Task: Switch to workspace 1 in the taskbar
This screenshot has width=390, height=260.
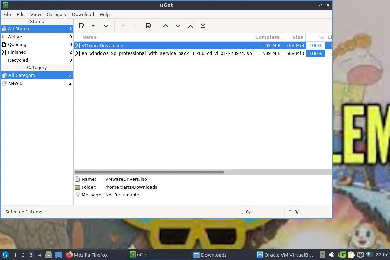Action: coord(15,255)
